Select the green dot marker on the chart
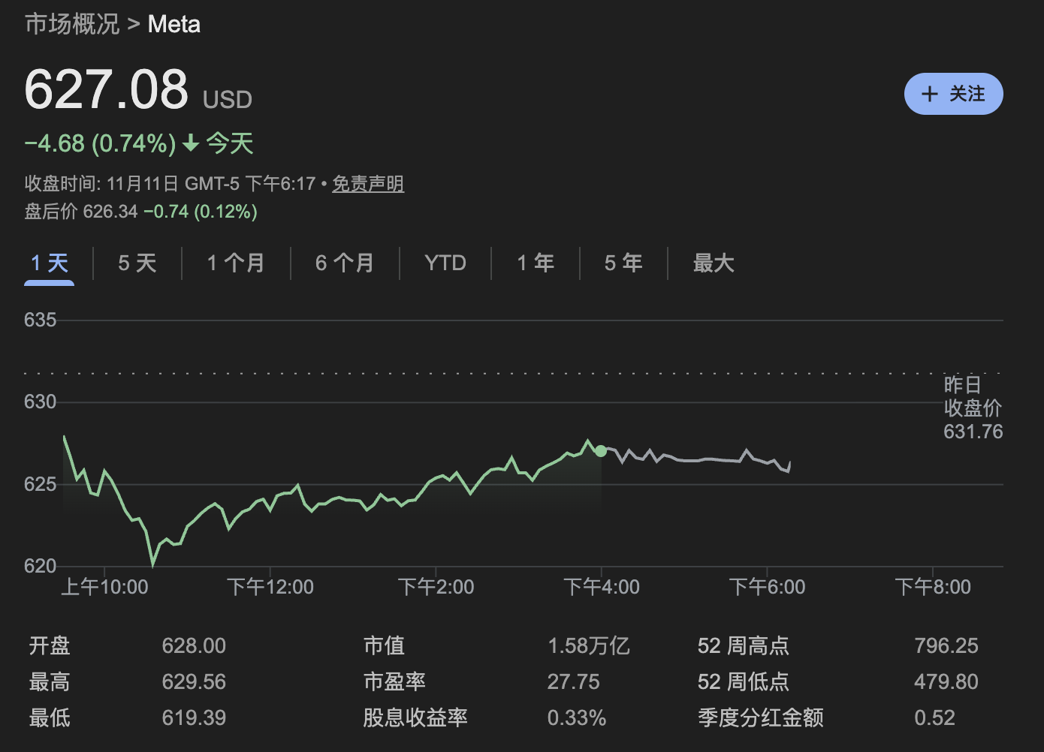 tap(601, 451)
